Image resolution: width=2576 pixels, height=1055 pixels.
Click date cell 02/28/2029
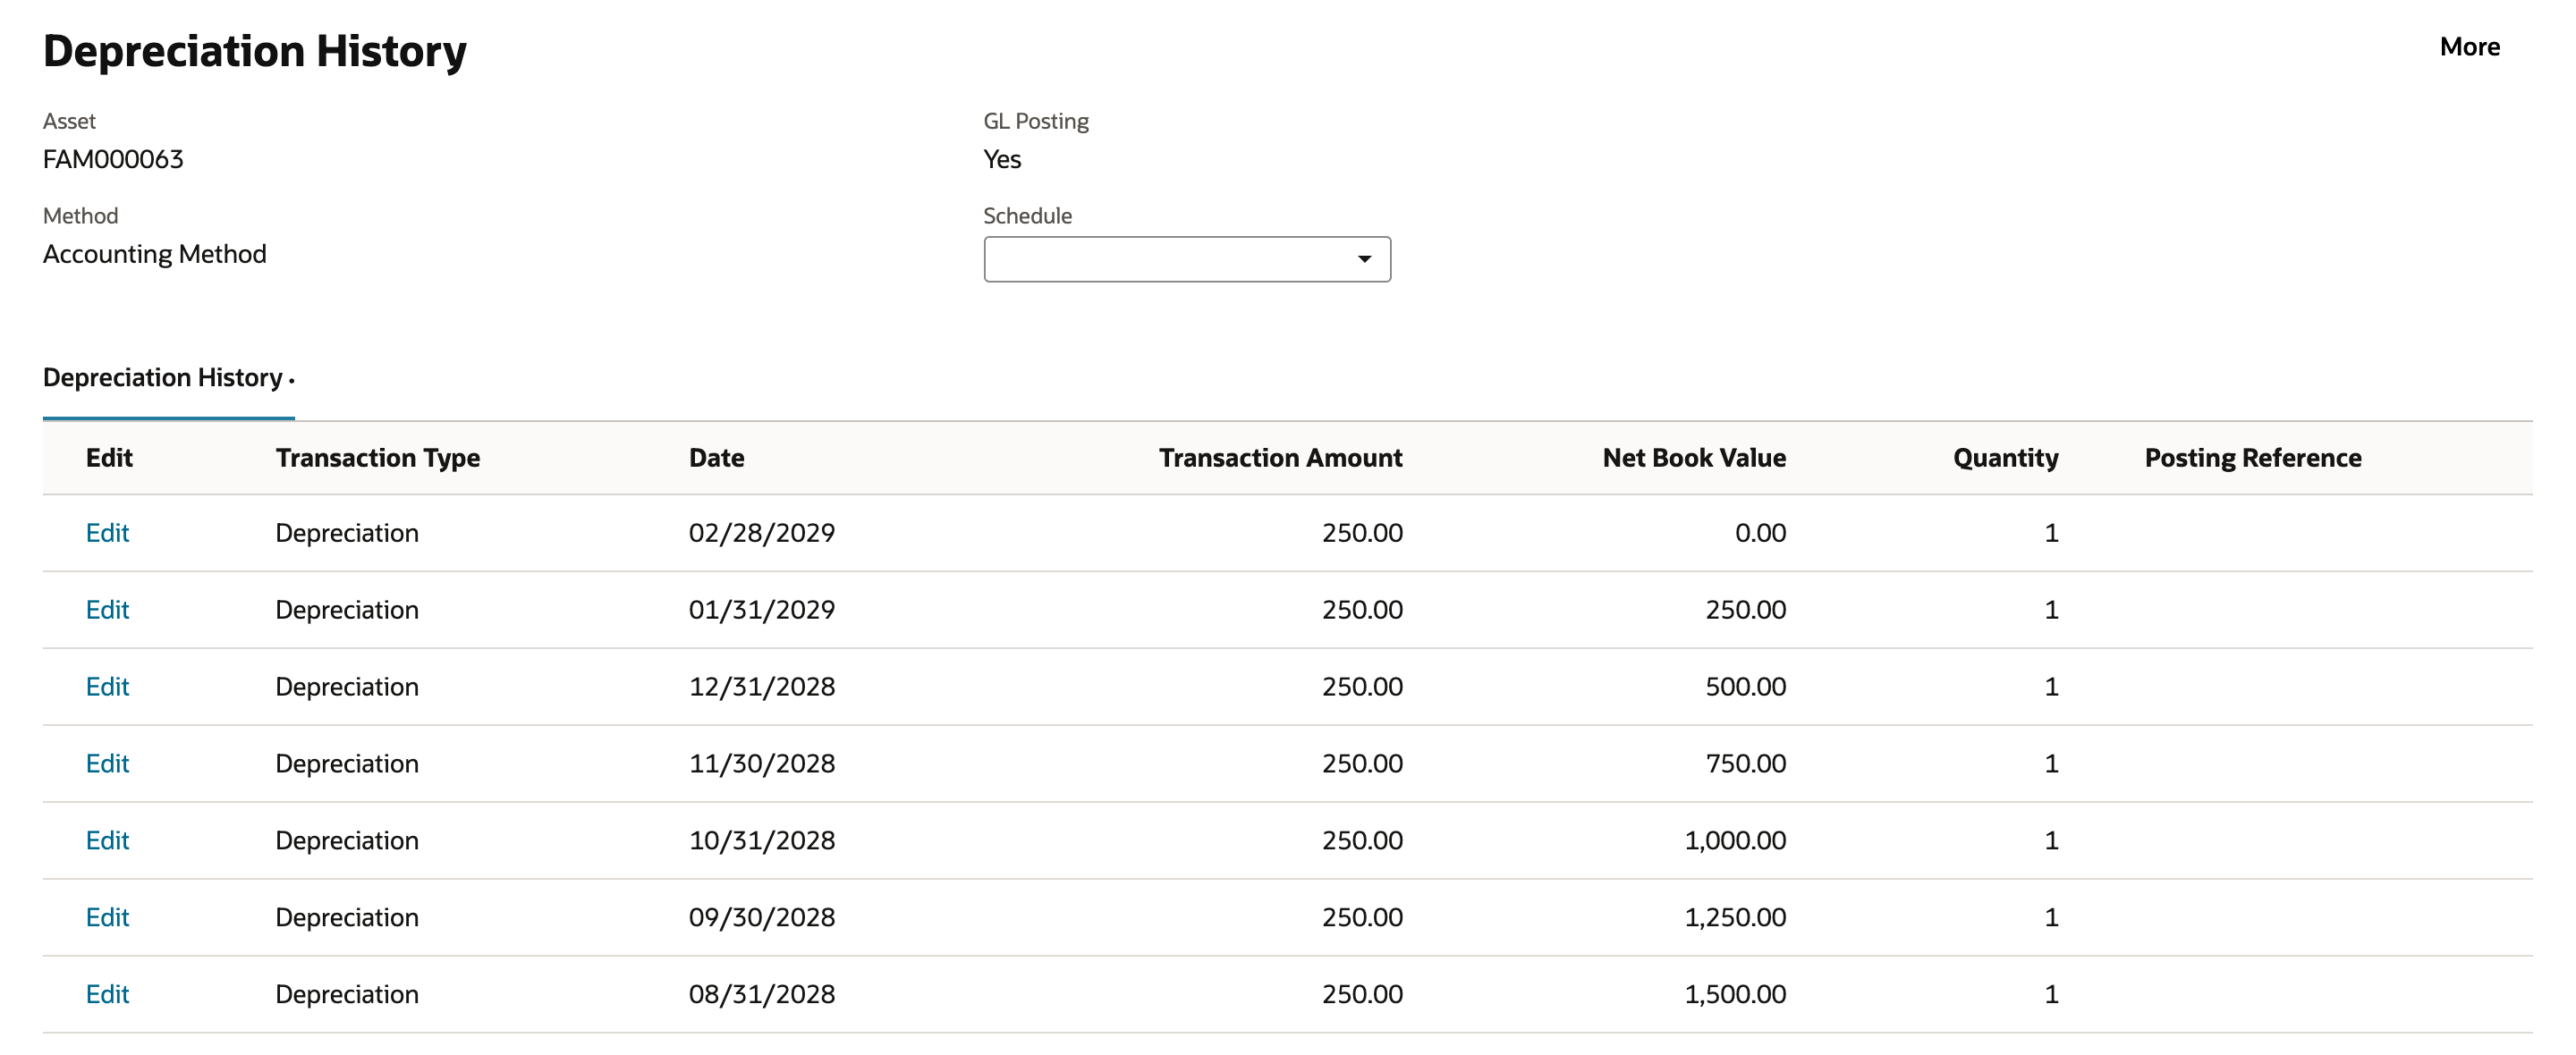point(762,533)
